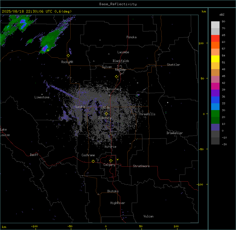Click the Airdrie city label
Viewport: 236px width, 230px height.
pos(111,147)
